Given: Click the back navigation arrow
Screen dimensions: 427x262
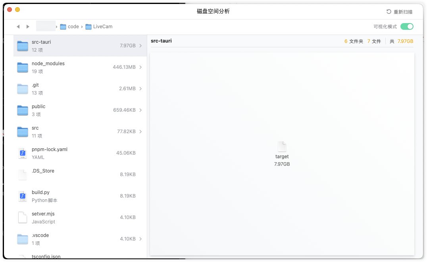Looking at the screenshot, I should (x=18, y=27).
